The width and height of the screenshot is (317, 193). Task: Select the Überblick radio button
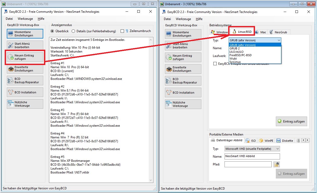[x=52, y=31]
